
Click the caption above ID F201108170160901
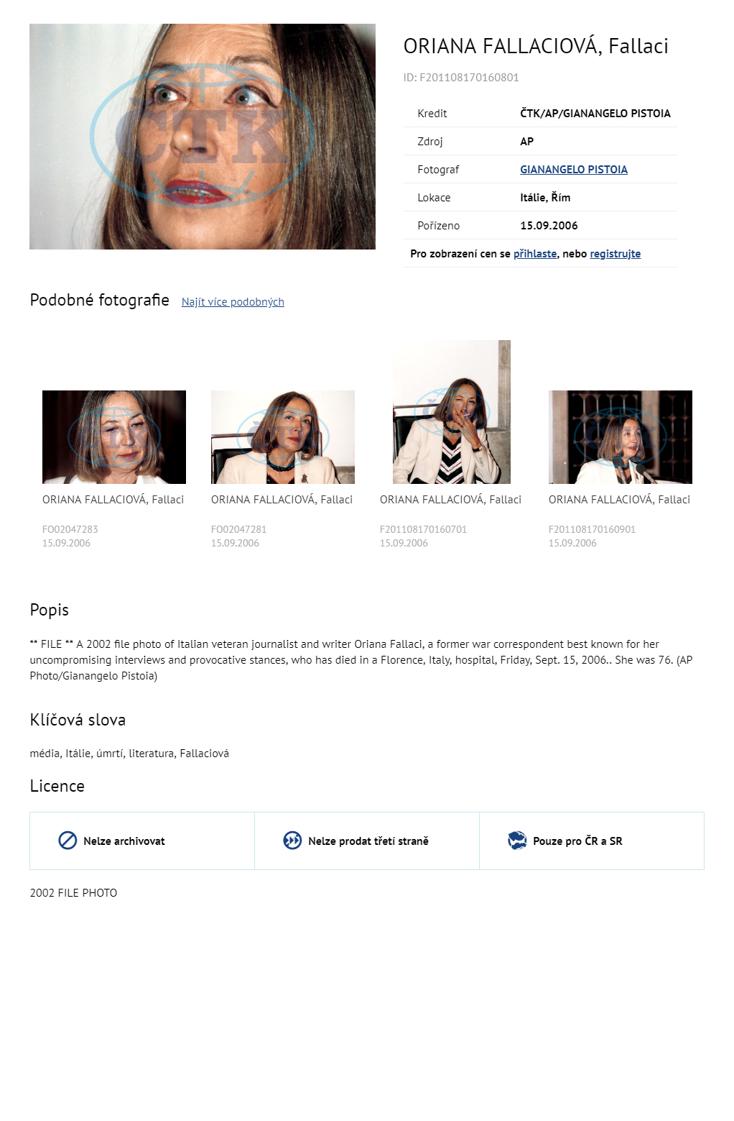tap(619, 500)
